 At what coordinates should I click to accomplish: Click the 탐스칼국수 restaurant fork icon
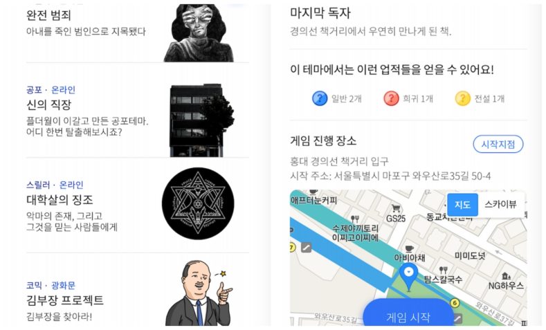[443, 270]
